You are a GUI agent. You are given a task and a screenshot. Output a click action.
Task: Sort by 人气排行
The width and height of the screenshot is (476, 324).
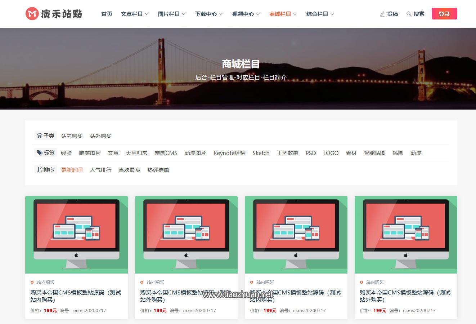100,170
